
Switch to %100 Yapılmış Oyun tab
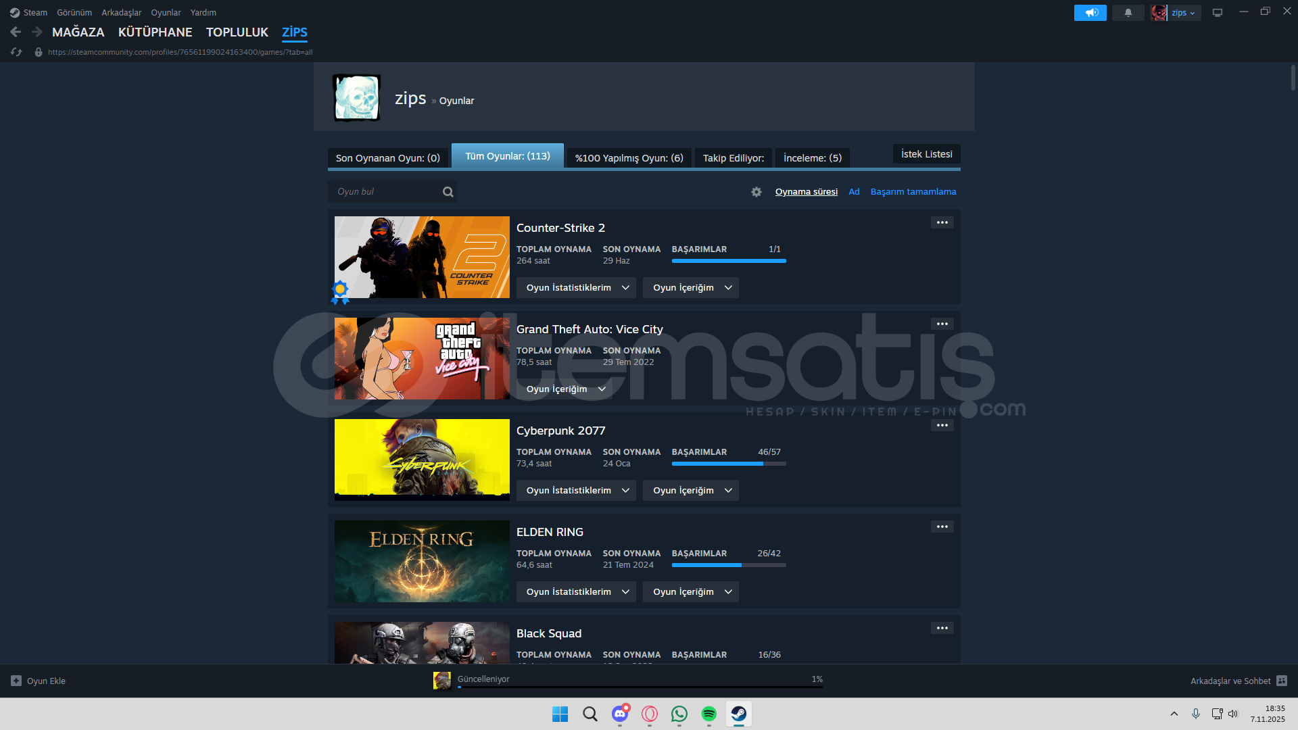[x=629, y=158]
